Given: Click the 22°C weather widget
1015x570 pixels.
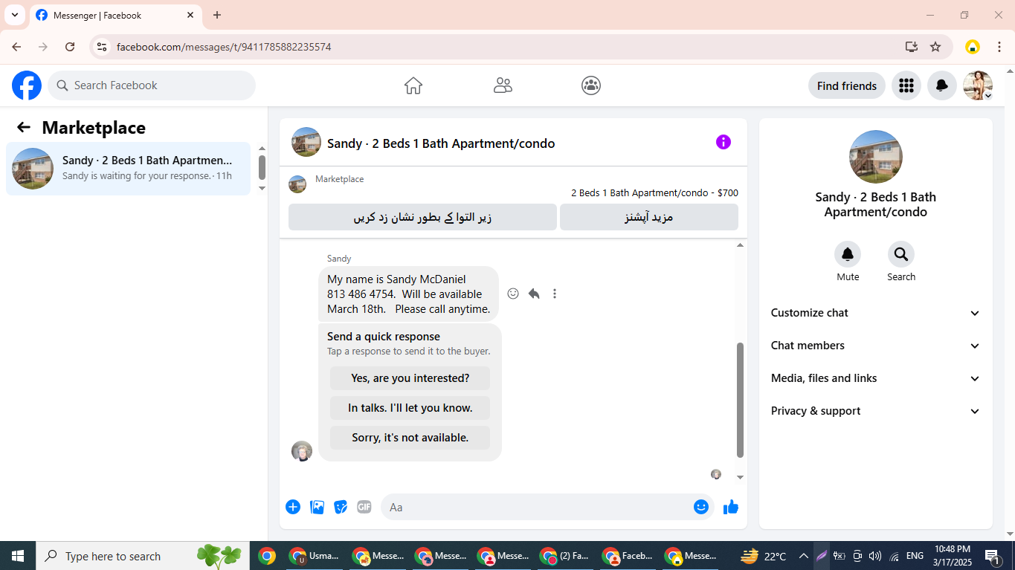Looking at the screenshot, I should coord(764,556).
